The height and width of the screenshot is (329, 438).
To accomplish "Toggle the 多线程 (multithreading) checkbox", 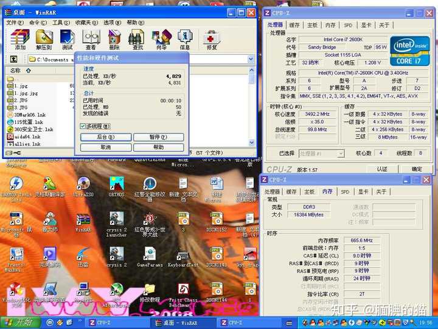I will coord(83,126).
